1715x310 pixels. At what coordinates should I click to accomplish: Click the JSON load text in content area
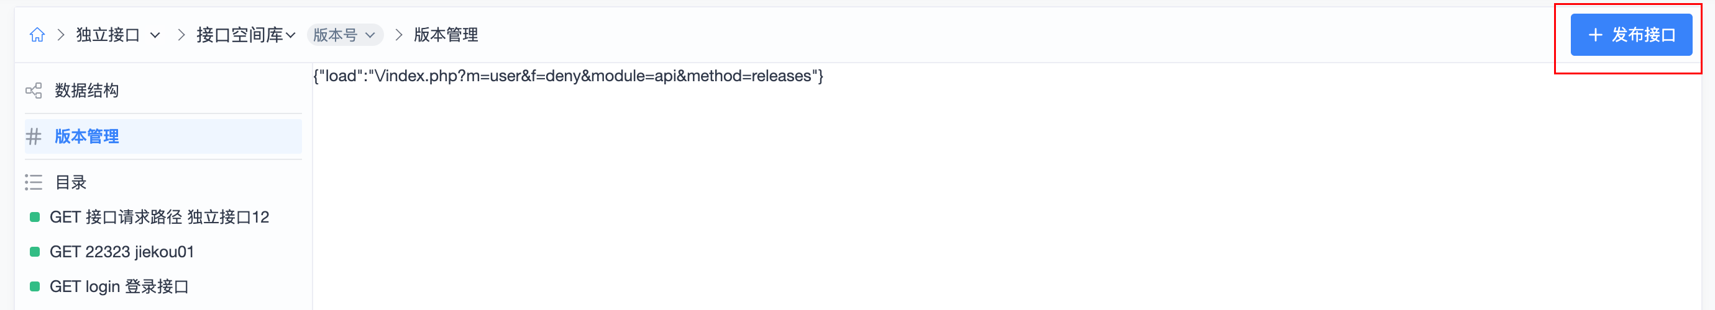(569, 76)
